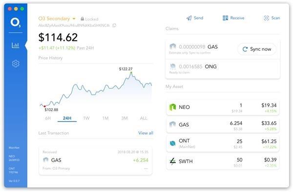Screen dimensions: 293x192
Task: Click the O3 logo in sidebar
Action: tap(16, 22)
